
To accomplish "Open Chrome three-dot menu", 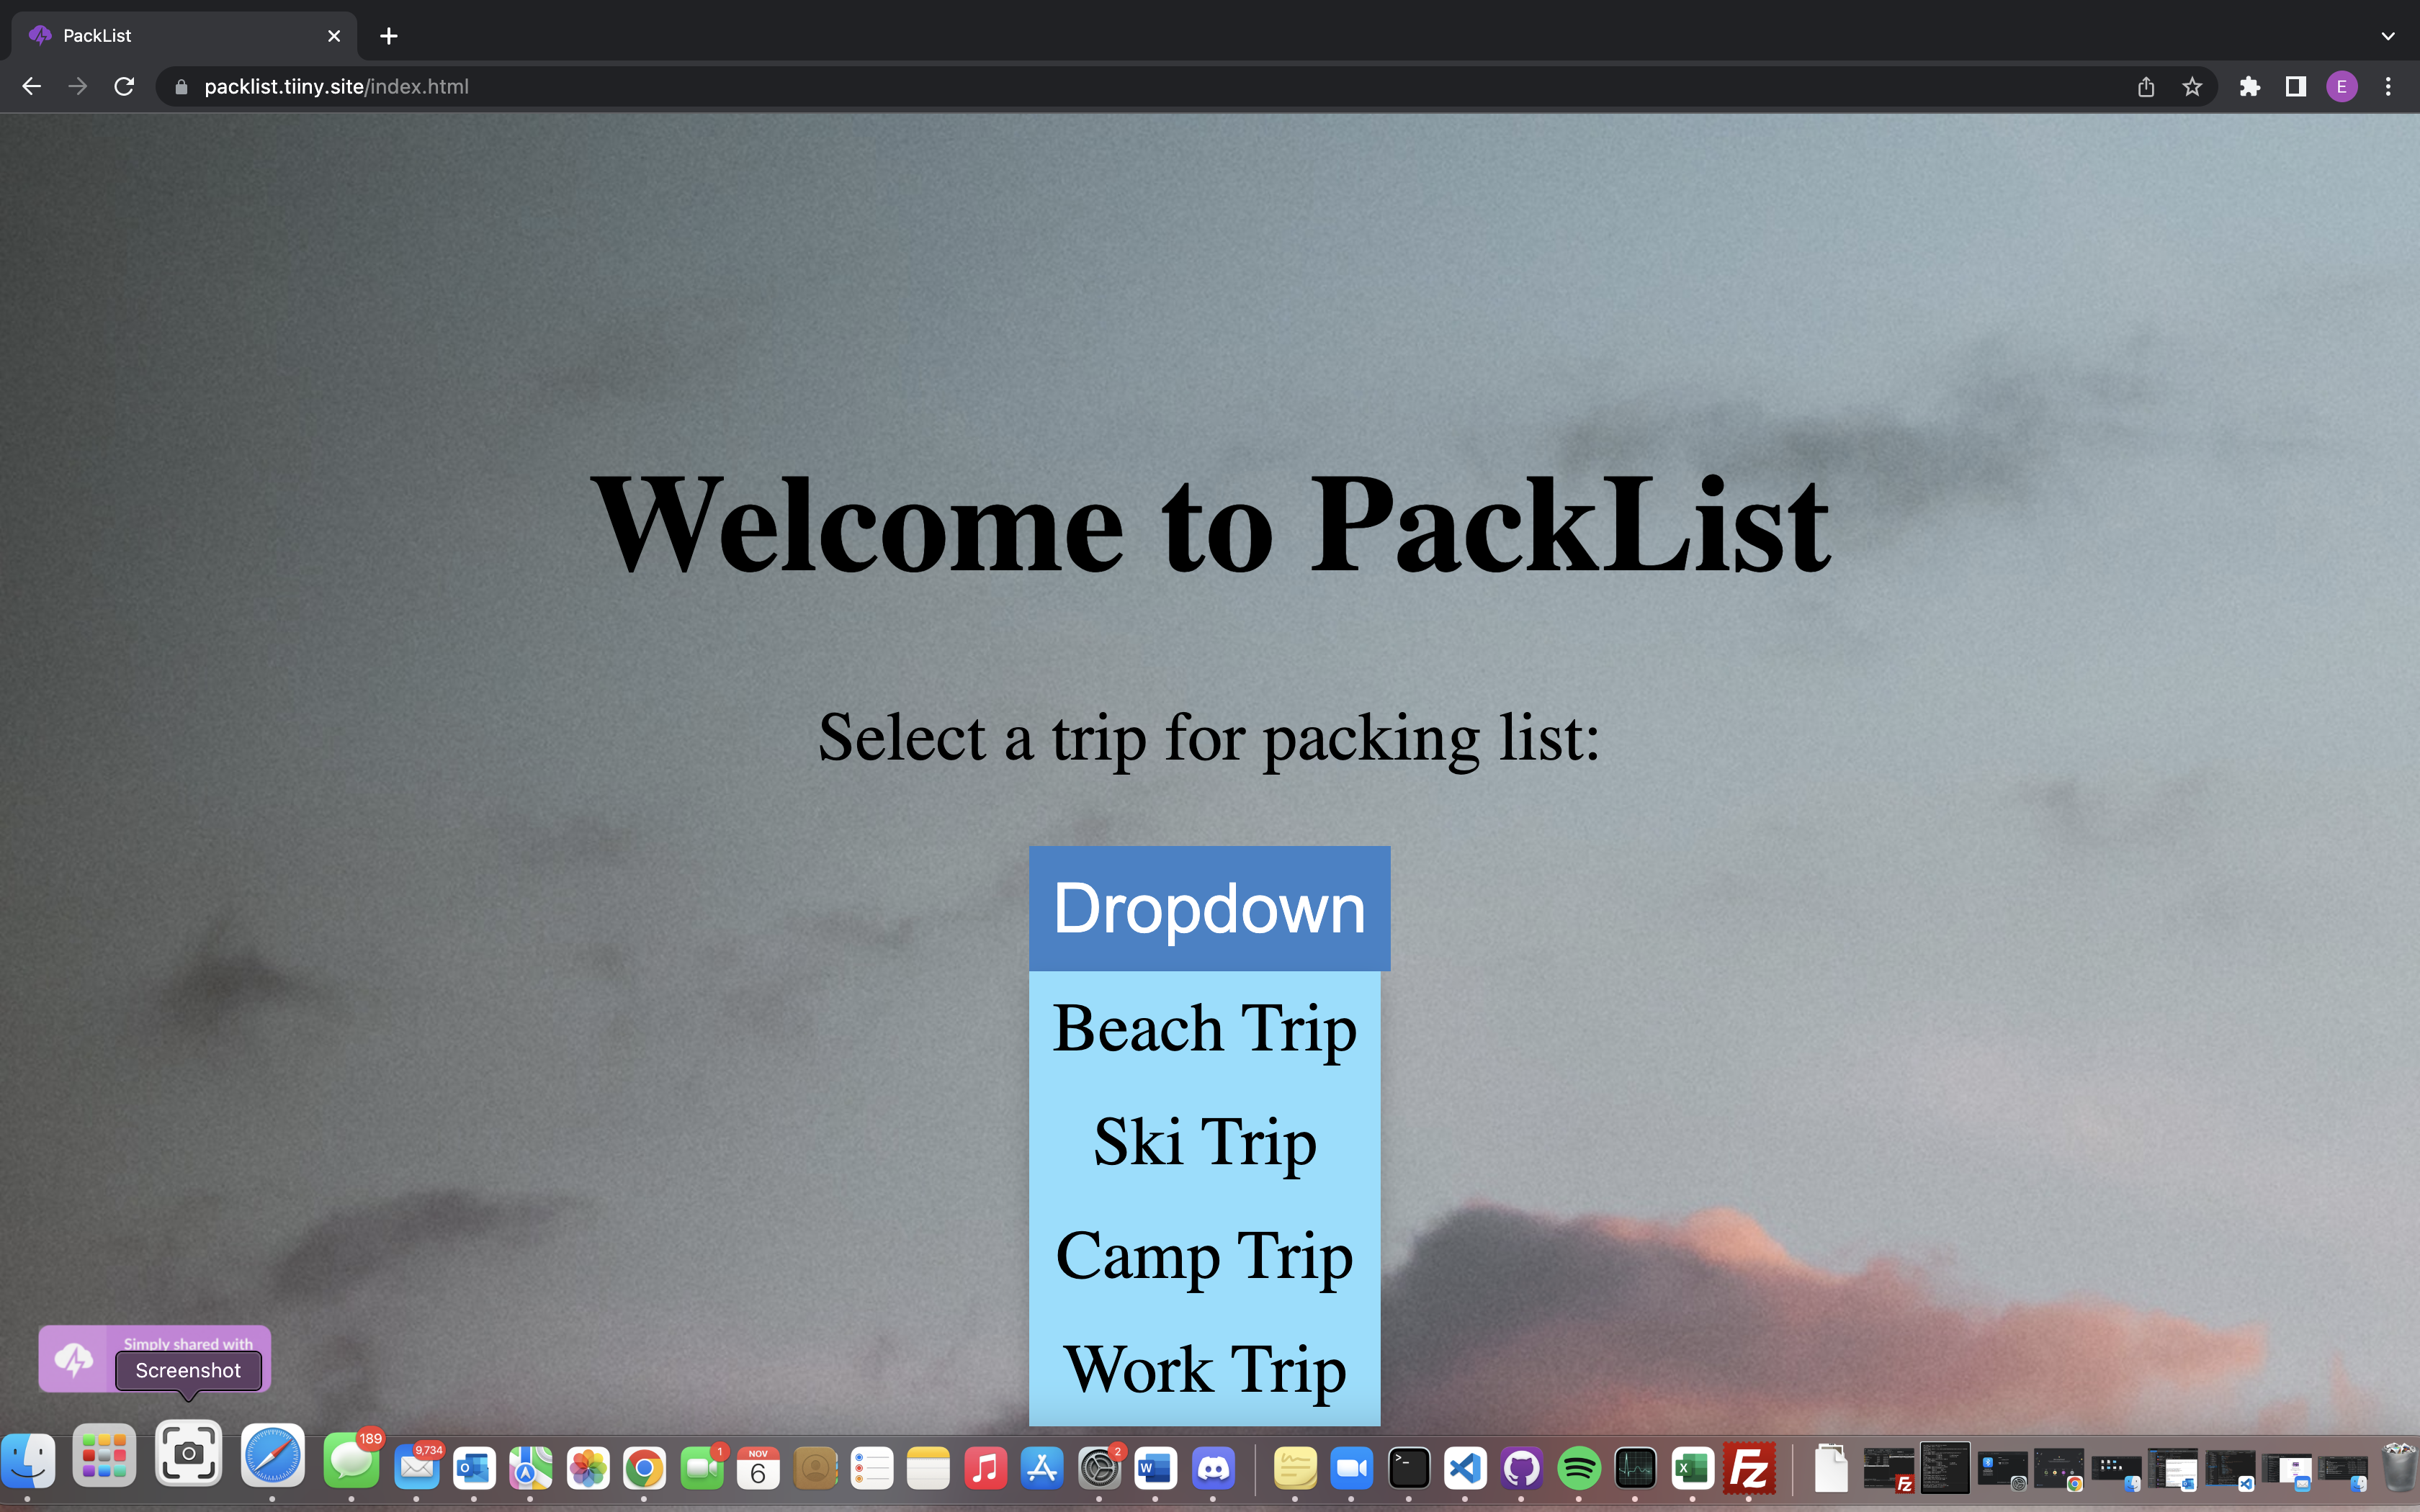I will click(x=2388, y=87).
